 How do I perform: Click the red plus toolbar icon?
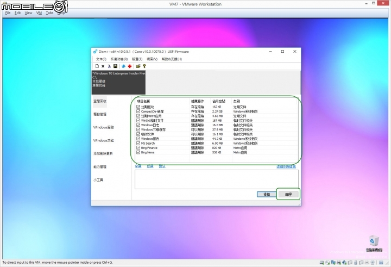pyautogui.click(x=130, y=66)
